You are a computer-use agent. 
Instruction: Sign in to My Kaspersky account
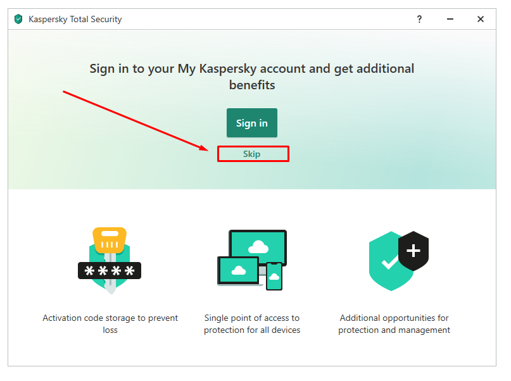coord(252,123)
